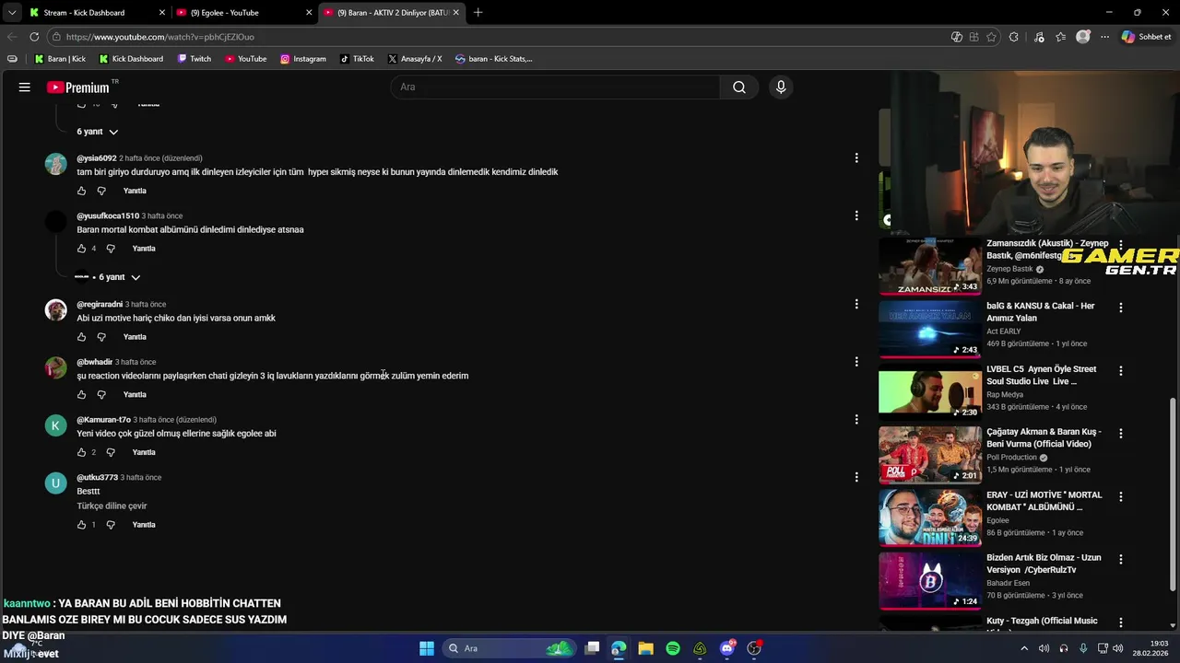Open more options for LVBEL C5 video
Viewport: 1180px width, 663px height.
point(1121,371)
